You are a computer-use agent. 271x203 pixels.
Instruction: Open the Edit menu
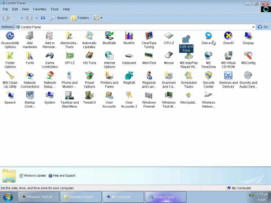[15, 9]
